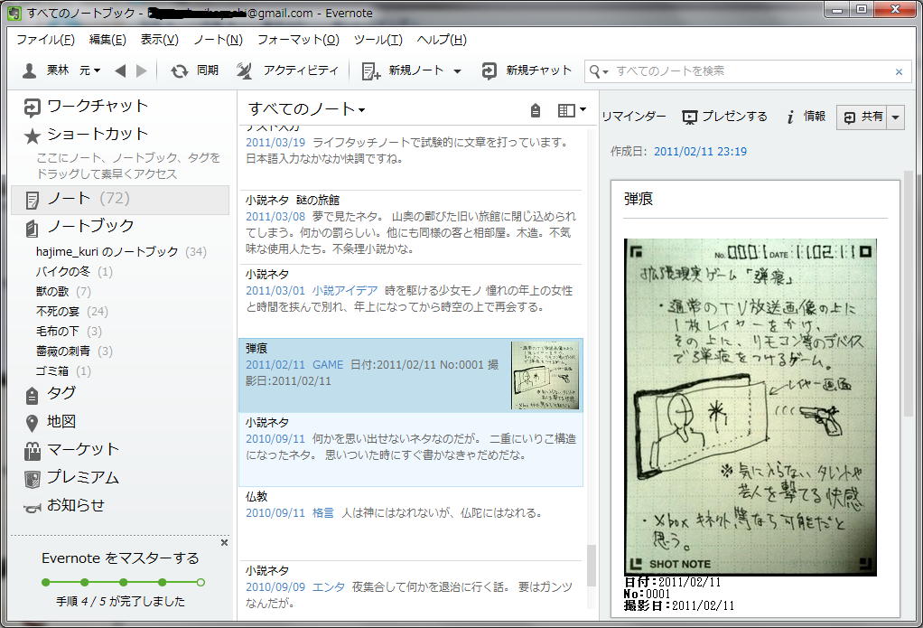The height and width of the screenshot is (628, 923).
Task: Open the ヘルプ(H) menu
Action: pyautogui.click(x=442, y=40)
